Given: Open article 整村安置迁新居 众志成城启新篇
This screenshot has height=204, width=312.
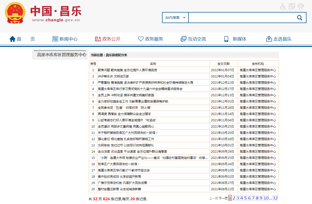Looking at the screenshot, I should (x=119, y=189).
